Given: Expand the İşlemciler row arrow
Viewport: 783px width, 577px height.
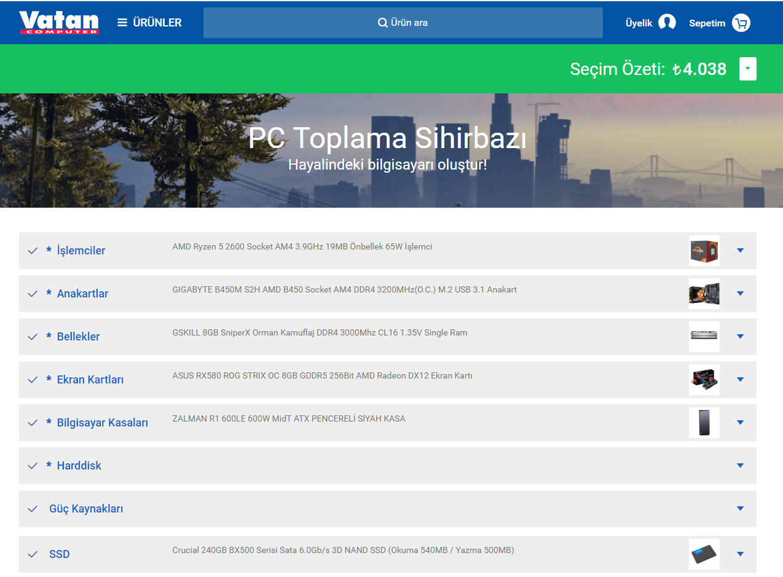Looking at the screenshot, I should [x=740, y=250].
